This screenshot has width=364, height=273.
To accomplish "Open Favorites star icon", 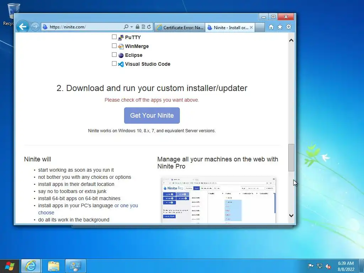I will click(x=280, y=27).
